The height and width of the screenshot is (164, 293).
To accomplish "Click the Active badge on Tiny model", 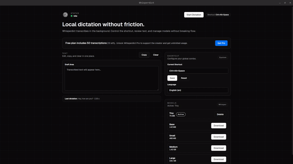I will (x=181, y=114).
